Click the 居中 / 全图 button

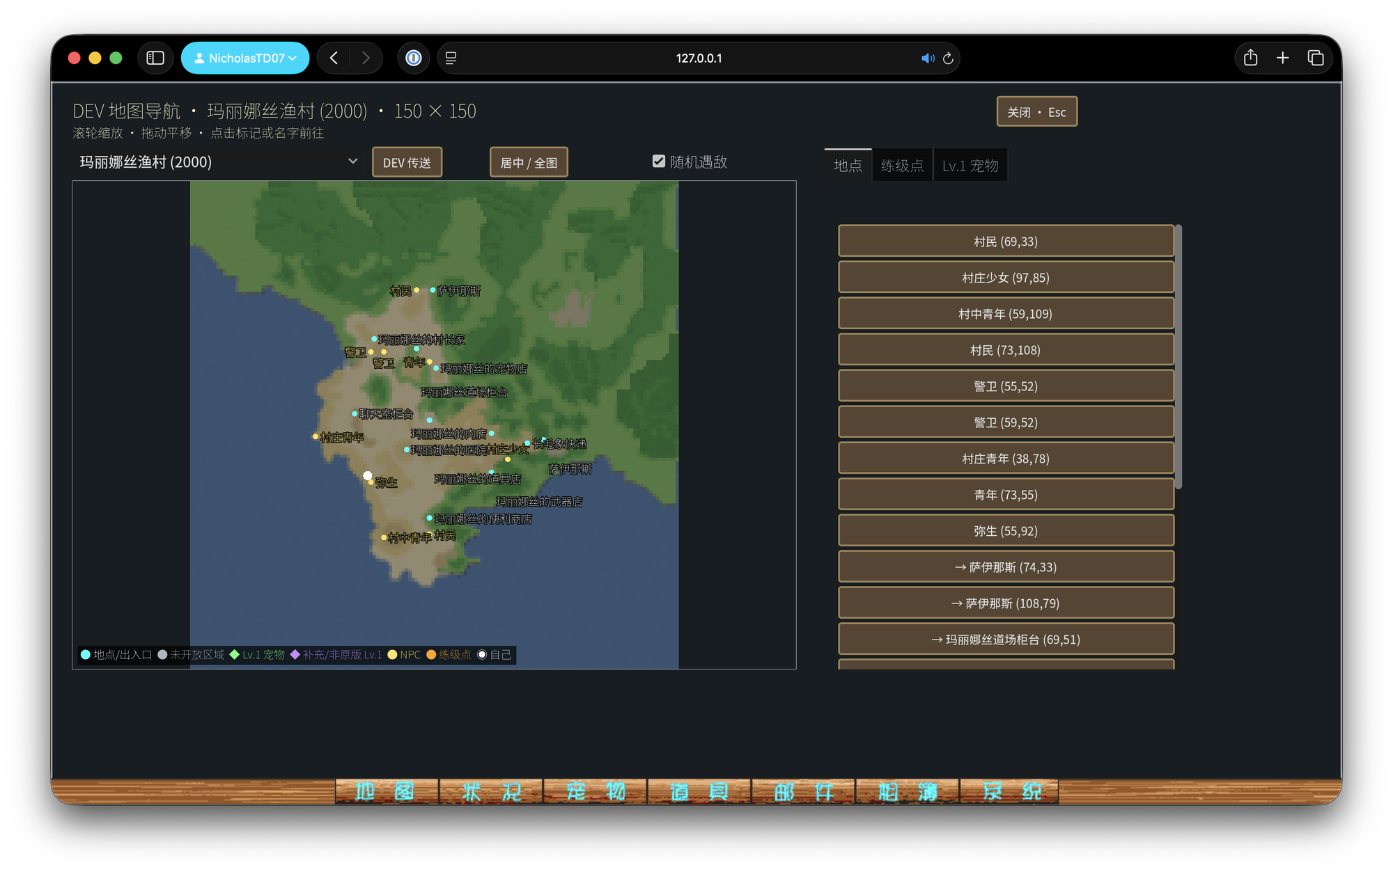(x=529, y=162)
